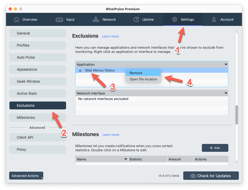Open the Uptime tab
This screenshot has height=190, width=248.
click(x=143, y=19)
